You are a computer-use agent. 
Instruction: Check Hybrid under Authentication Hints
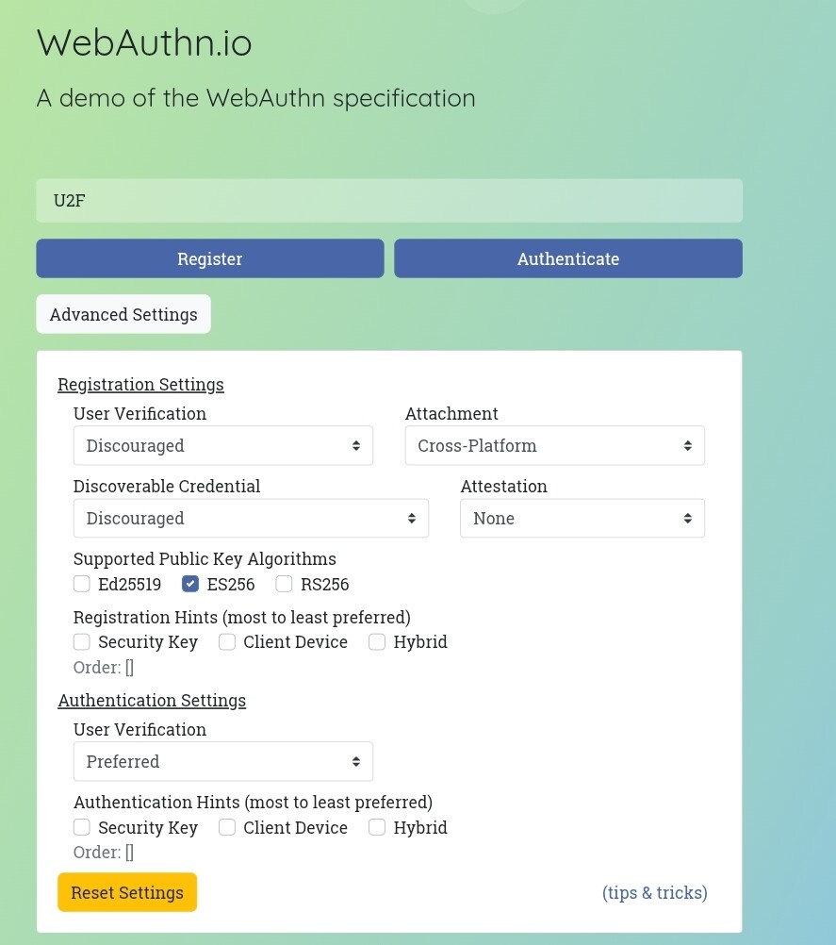[x=377, y=827]
